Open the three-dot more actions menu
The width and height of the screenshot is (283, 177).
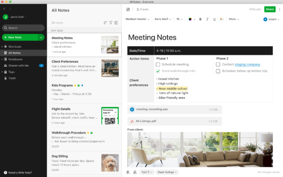(x=279, y=9)
